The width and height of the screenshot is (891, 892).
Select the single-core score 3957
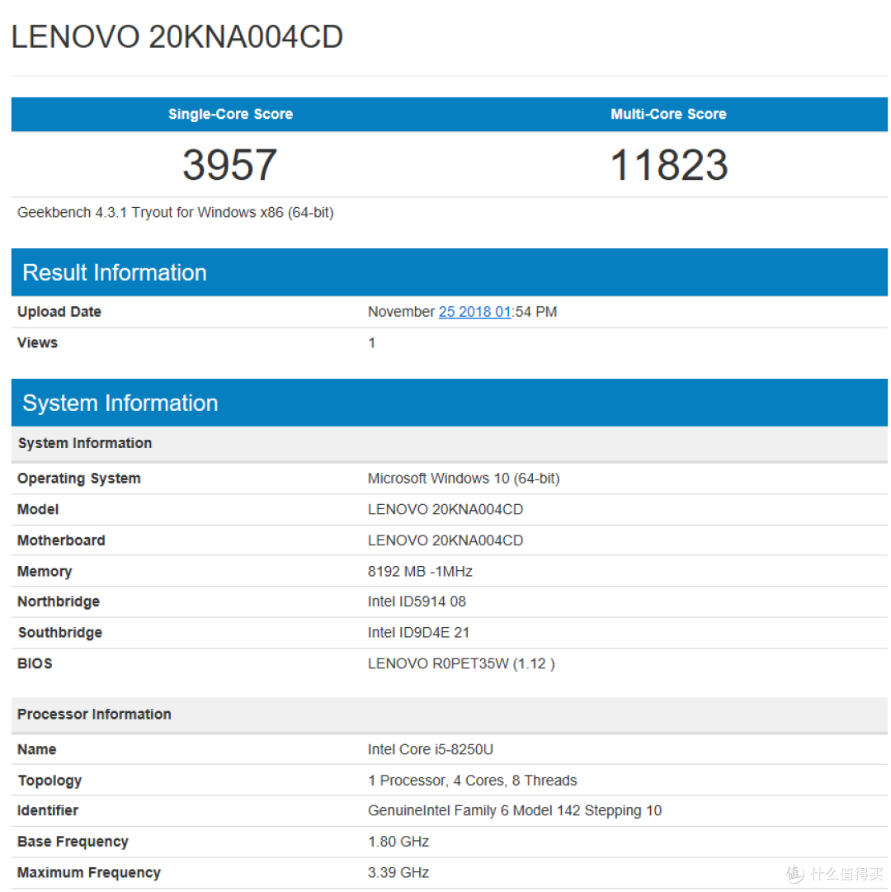[x=229, y=165]
